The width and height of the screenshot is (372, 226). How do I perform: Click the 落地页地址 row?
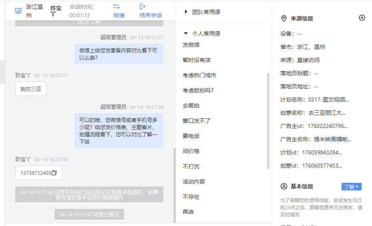[299, 87]
